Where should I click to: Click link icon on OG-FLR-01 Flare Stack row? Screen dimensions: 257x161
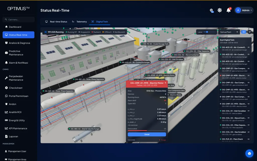248,139
